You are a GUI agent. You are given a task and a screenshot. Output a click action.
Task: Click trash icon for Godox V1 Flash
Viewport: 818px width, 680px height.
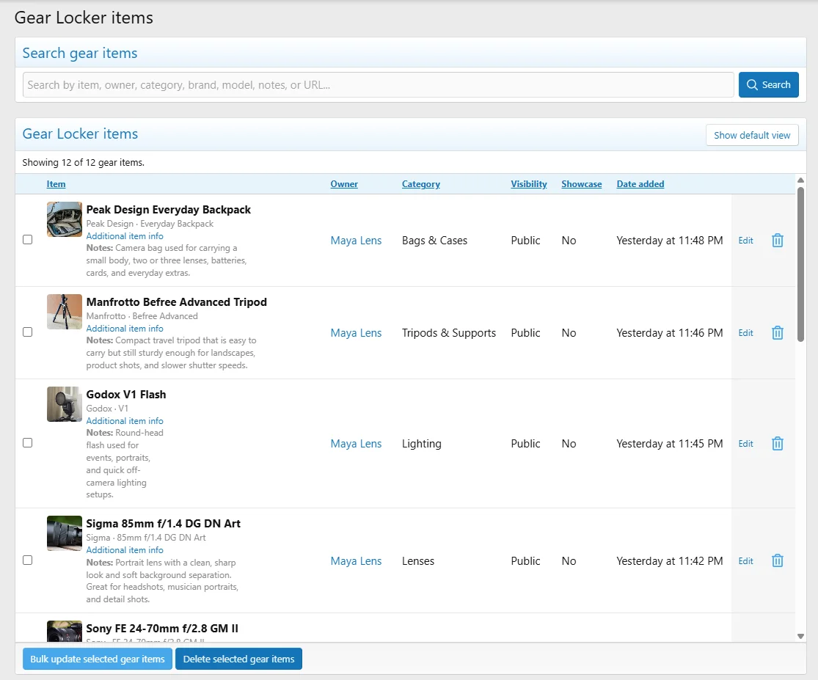tap(778, 444)
